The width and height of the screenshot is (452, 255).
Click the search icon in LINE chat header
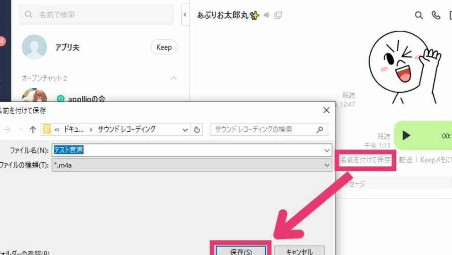point(419,15)
